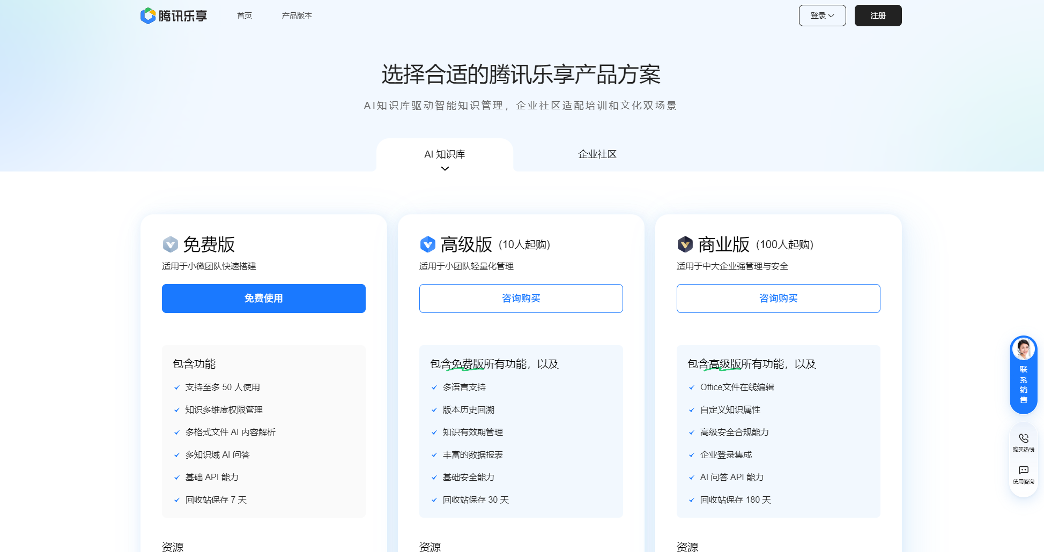Screen dimensions: 1044x552
Task: Click 咨询购买 under the 商业版 plan
Action: point(778,298)
